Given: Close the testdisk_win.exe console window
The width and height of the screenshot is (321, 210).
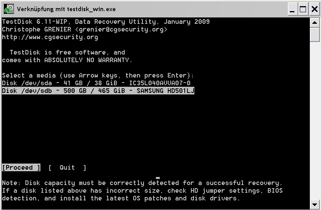Looking at the screenshot, I should [314, 9].
